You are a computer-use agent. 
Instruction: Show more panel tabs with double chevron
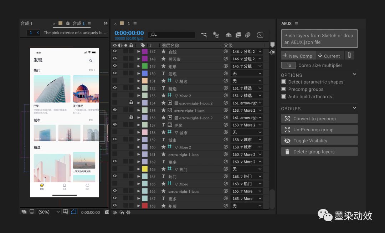pos(106,23)
